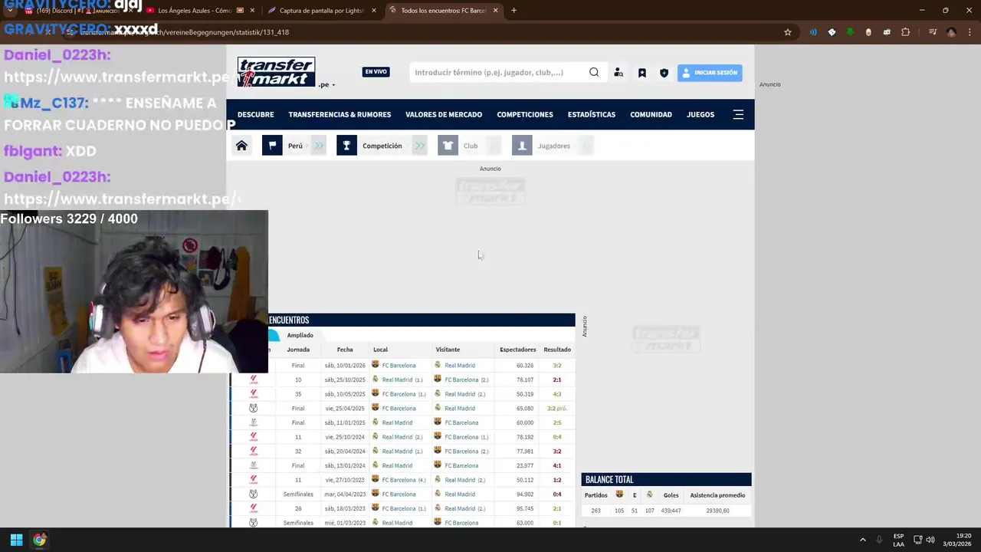Viewport: 981px width, 552px height.
Task: Click LaLiga icon in 25/10/2025 row
Action: (x=254, y=379)
